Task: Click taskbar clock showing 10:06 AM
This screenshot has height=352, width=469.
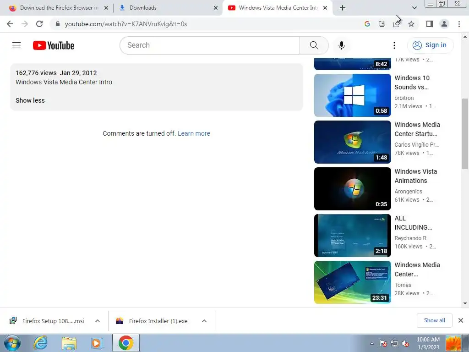Action: coord(428,343)
